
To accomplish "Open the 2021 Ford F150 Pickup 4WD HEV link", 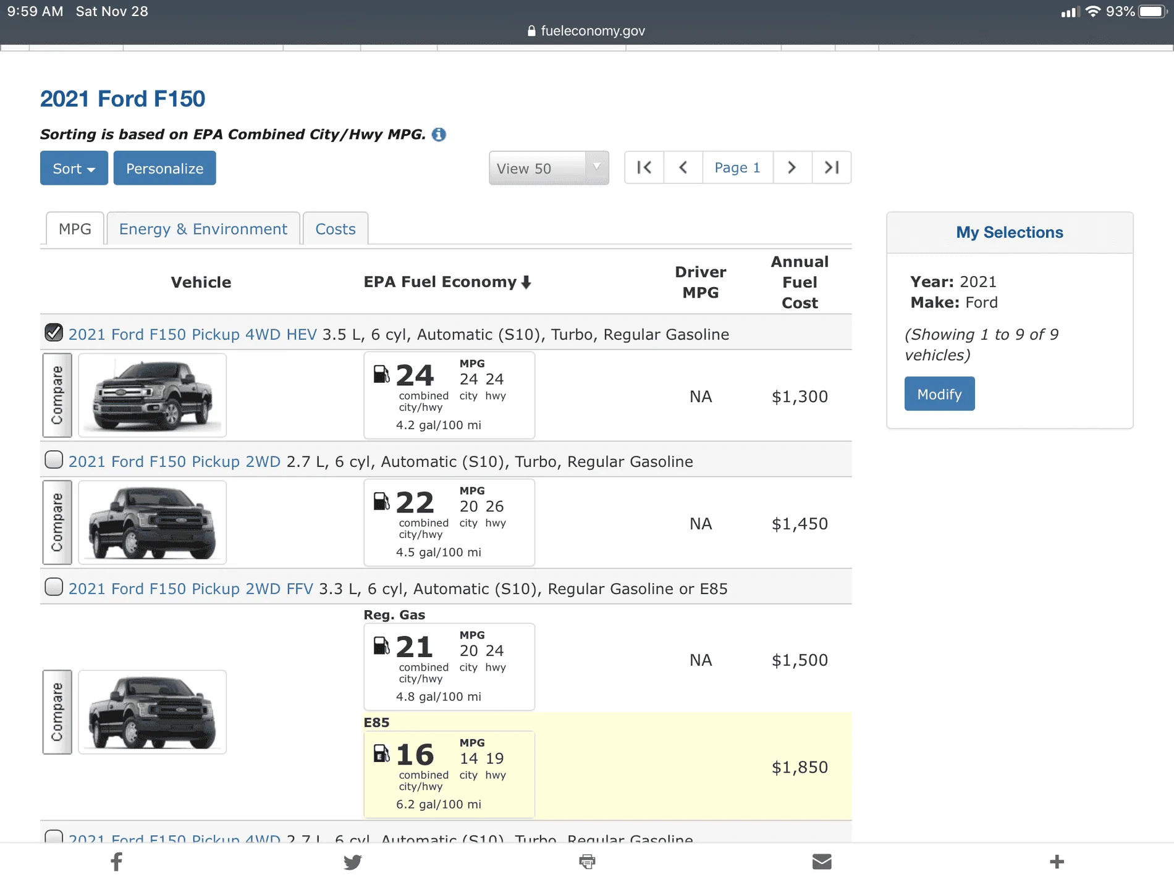I will point(193,334).
